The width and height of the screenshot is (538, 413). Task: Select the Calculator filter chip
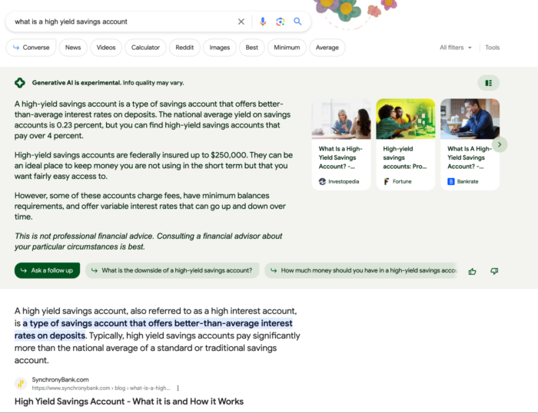coord(145,48)
